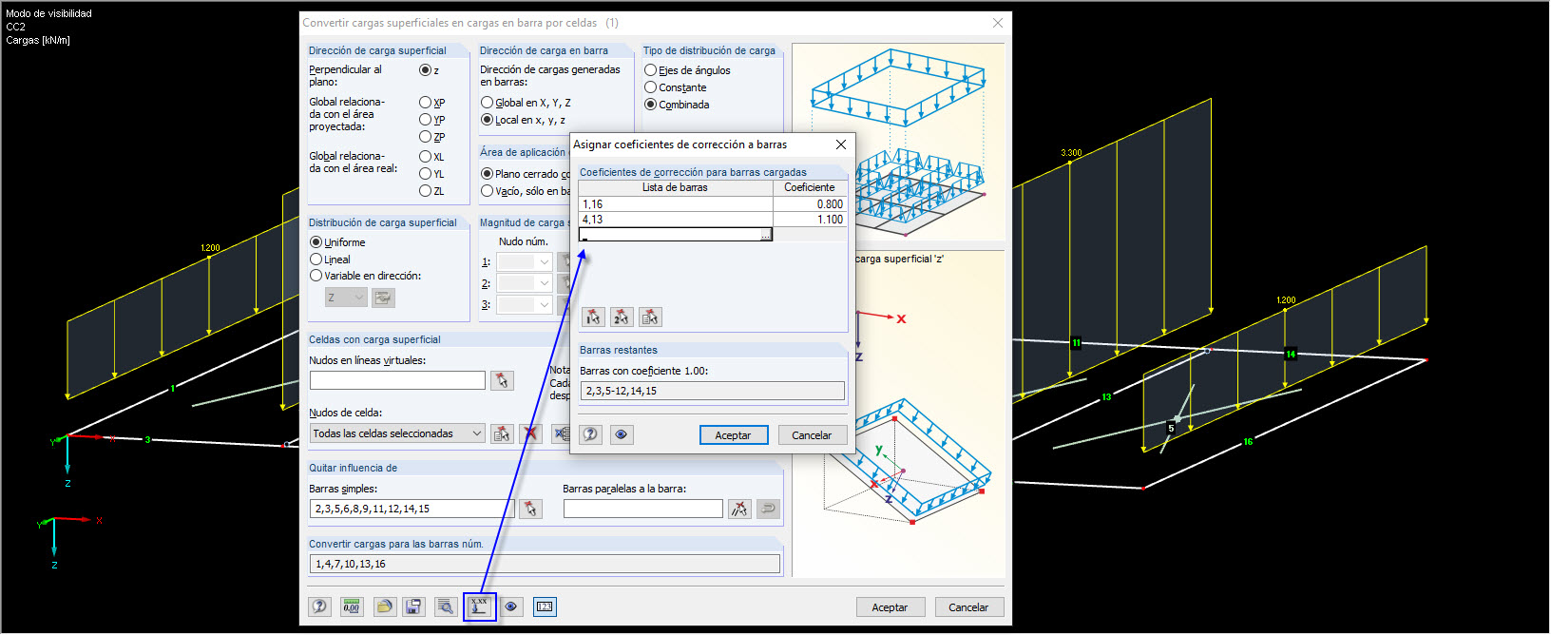Viewport: 1551px width, 635px height.
Task: Click Cancelar in coefficient dialog
Action: (x=812, y=434)
